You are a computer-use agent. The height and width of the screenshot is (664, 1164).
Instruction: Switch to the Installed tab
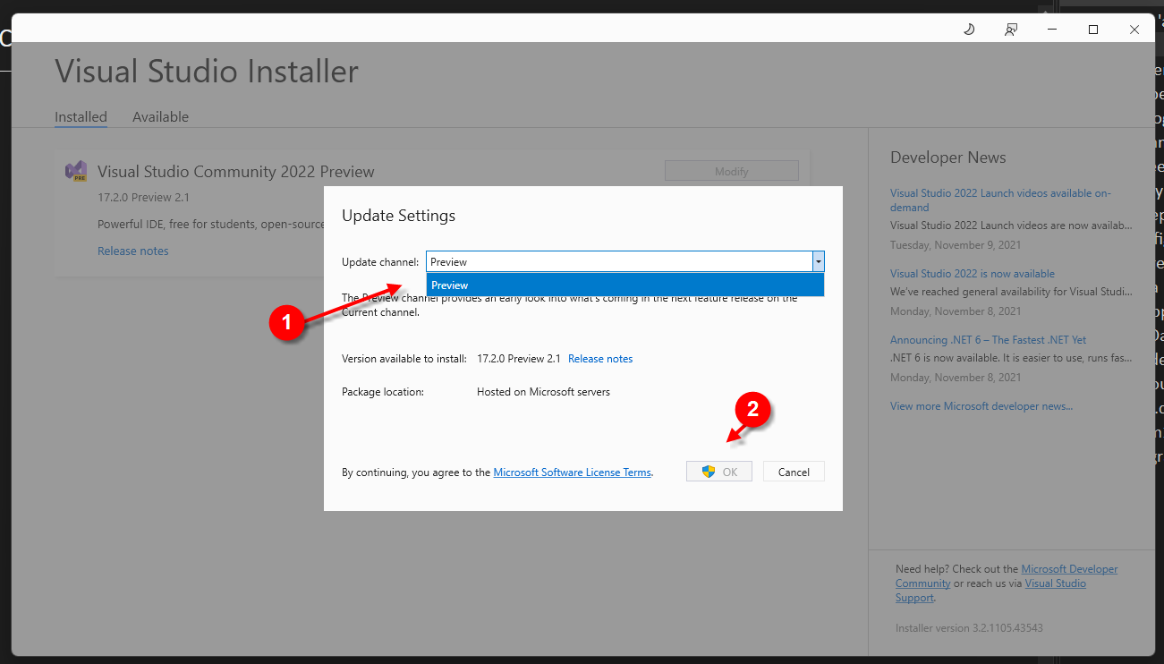coord(81,116)
